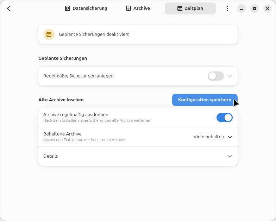Click Konfiguration speichern button
Viewport: 276px width, 221px height.
pos(205,100)
